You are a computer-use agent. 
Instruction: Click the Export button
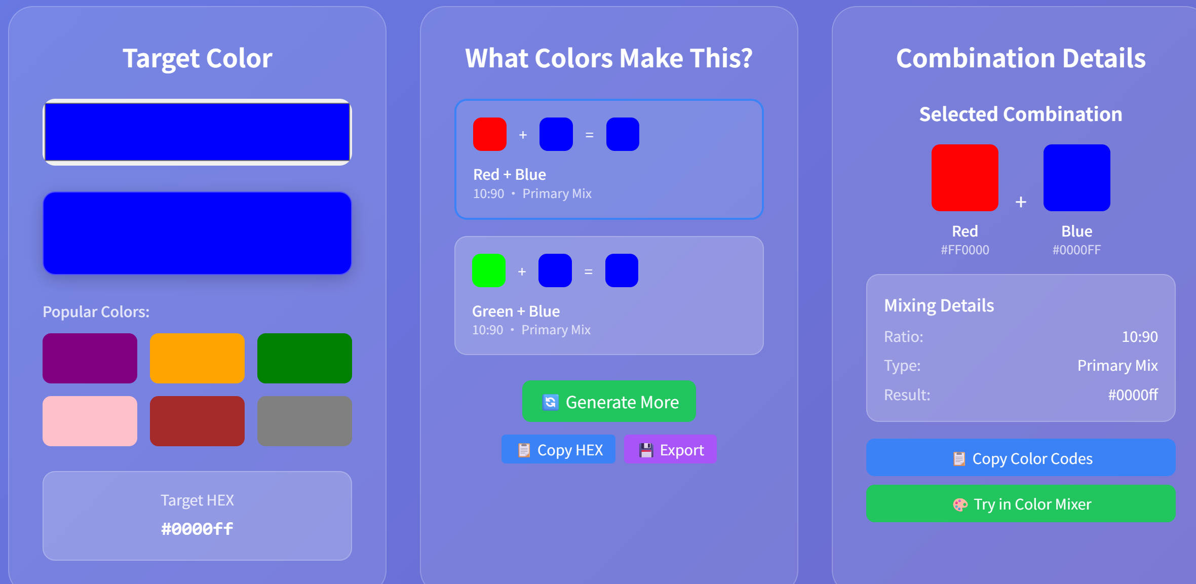670,449
